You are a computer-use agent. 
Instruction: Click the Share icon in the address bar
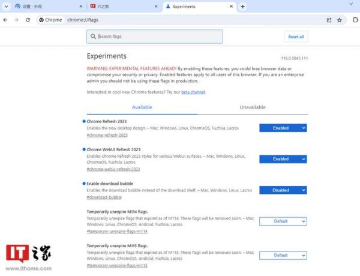[329, 20]
